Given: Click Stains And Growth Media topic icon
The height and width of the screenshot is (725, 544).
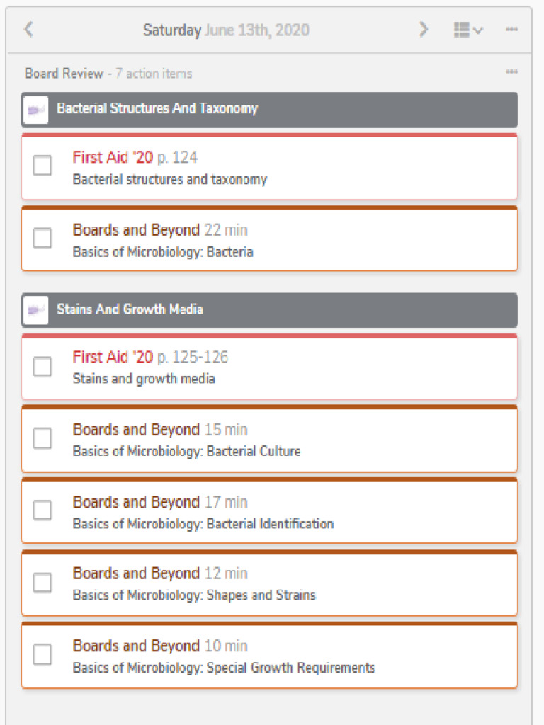Looking at the screenshot, I should [35, 310].
